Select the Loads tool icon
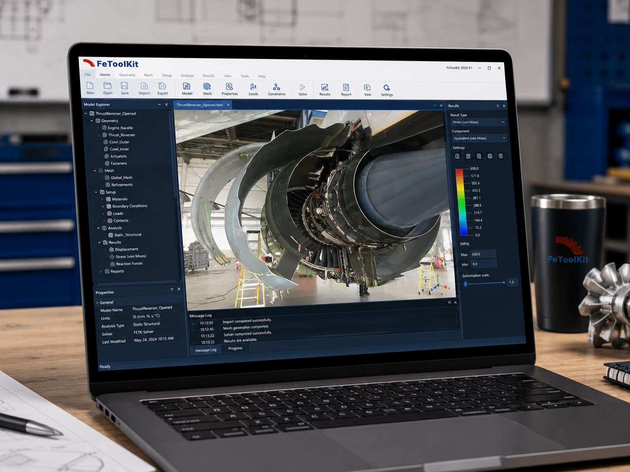This screenshot has height=472, width=630. point(253,90)
